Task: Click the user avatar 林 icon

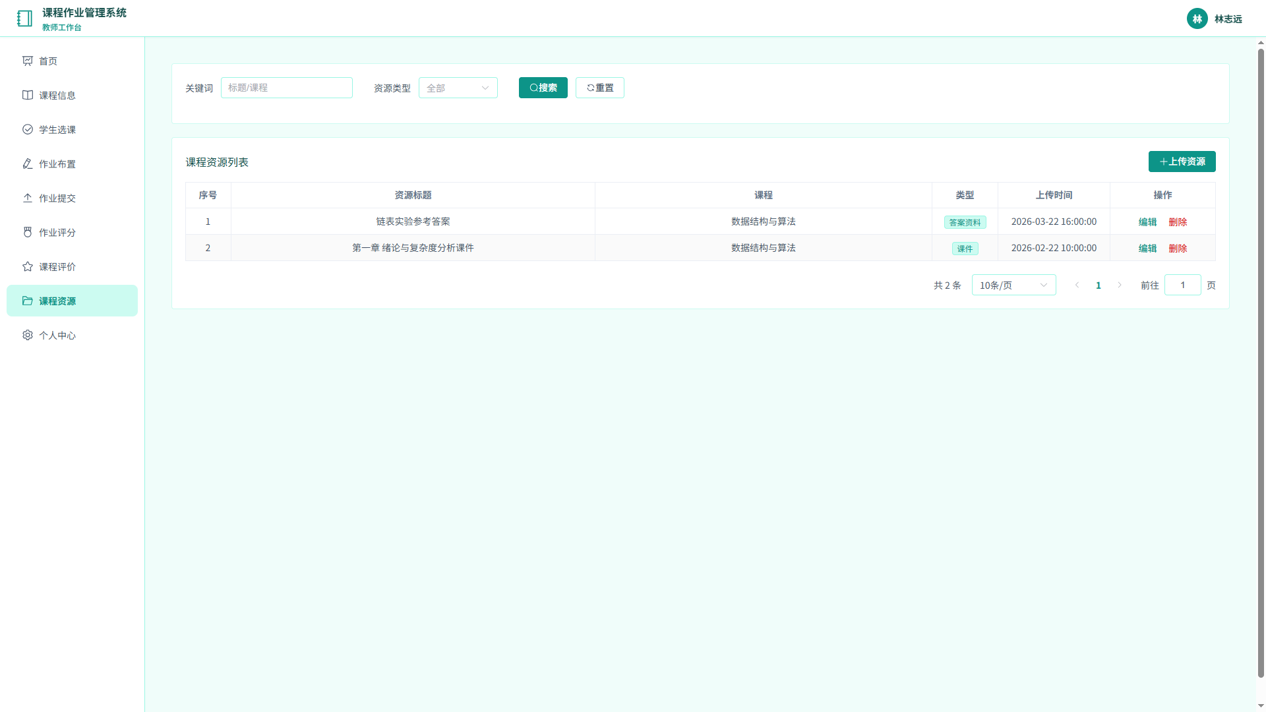Action: coord(1197,18)
